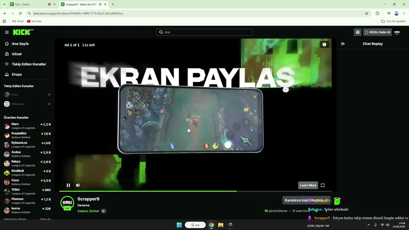Open Chrome extensions puzzle icon
This screenshot has width=409, height=230.
click(377, 13)
